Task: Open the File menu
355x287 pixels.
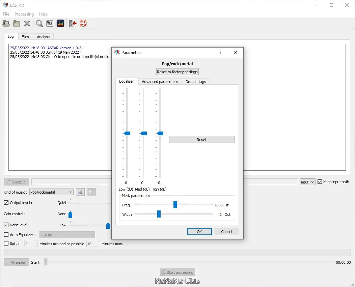Action: tap(6, 14)
